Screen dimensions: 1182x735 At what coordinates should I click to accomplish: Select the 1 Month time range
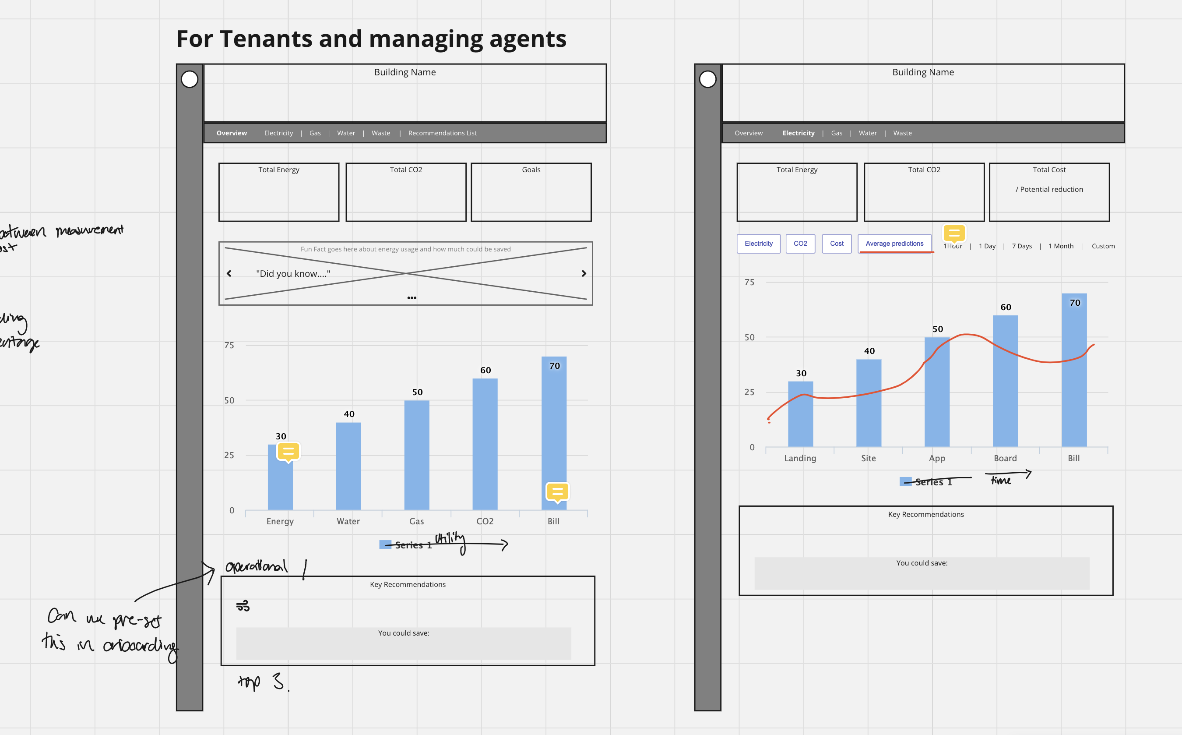pos(1061,246)
